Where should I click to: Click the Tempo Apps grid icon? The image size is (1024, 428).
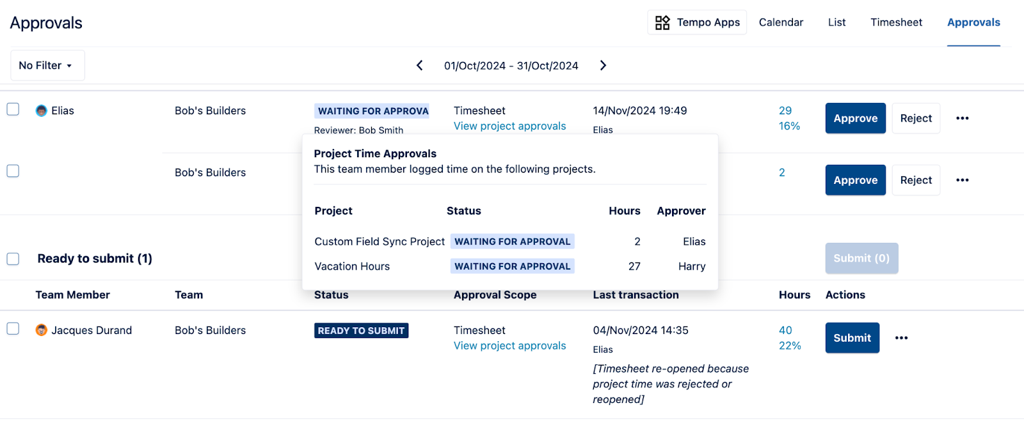point(662,23)
